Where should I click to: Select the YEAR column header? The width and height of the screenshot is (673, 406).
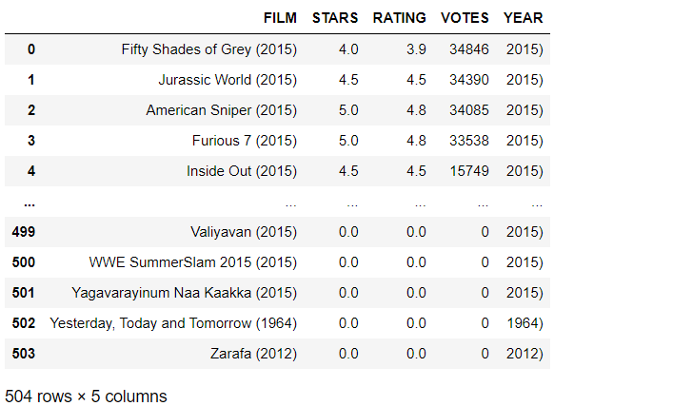523,18
